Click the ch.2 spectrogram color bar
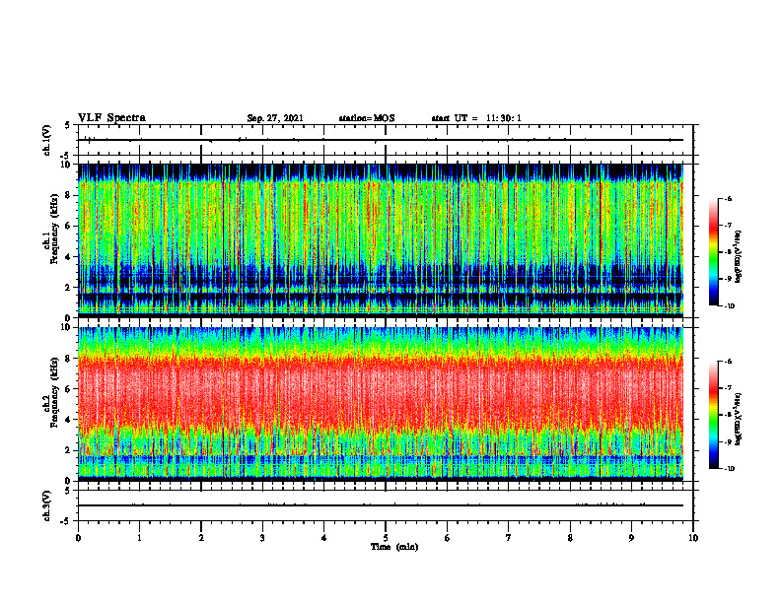 (x=714, y=415)
